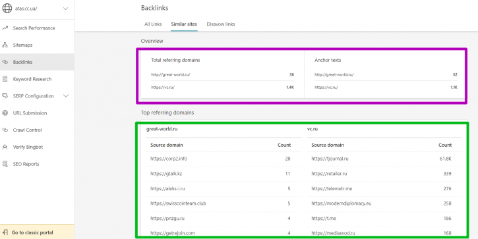
Task: Click https://retailer.ru source domain
Action: [329, 174]
